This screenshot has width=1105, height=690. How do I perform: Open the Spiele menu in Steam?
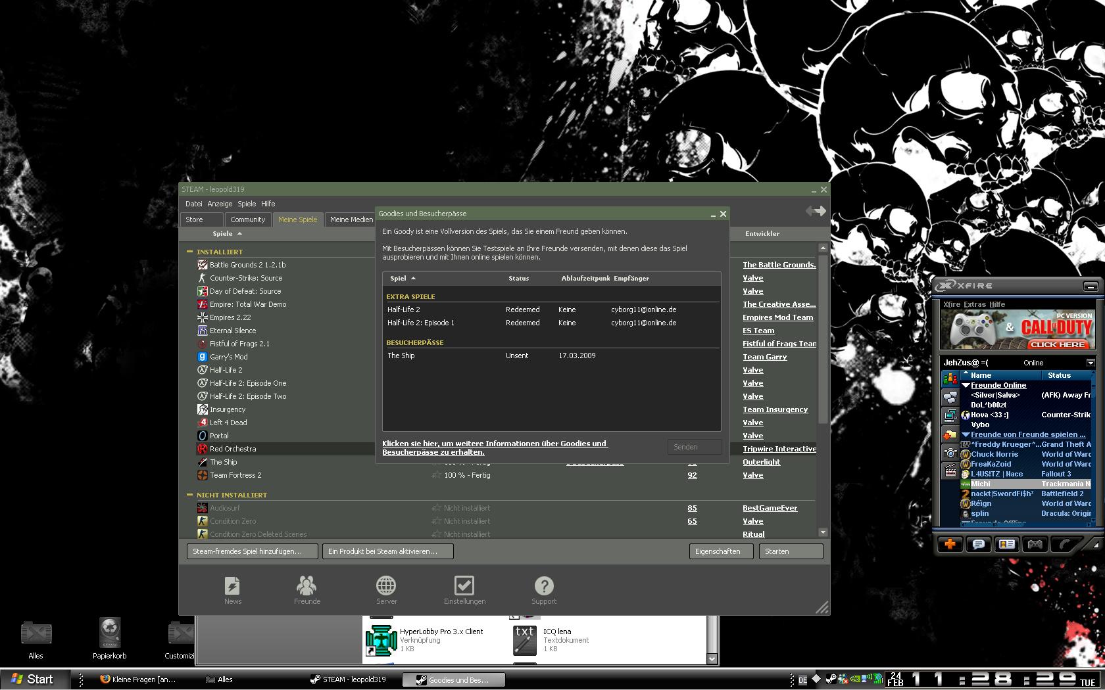(247, 204)
